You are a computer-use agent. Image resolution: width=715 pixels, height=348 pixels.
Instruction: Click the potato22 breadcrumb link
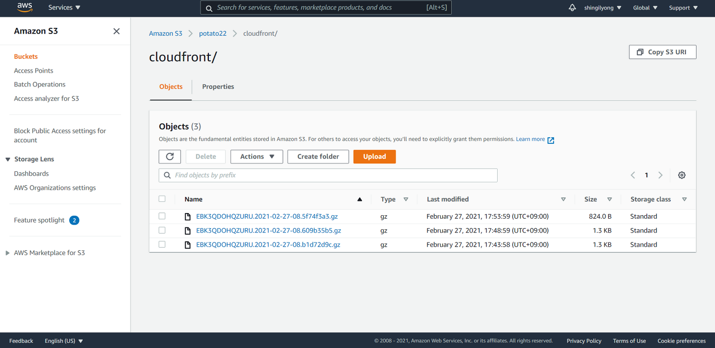(x=213, y=33)
